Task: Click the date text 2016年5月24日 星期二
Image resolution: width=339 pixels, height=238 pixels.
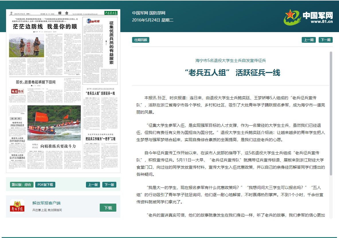Action: pos(153,20)
